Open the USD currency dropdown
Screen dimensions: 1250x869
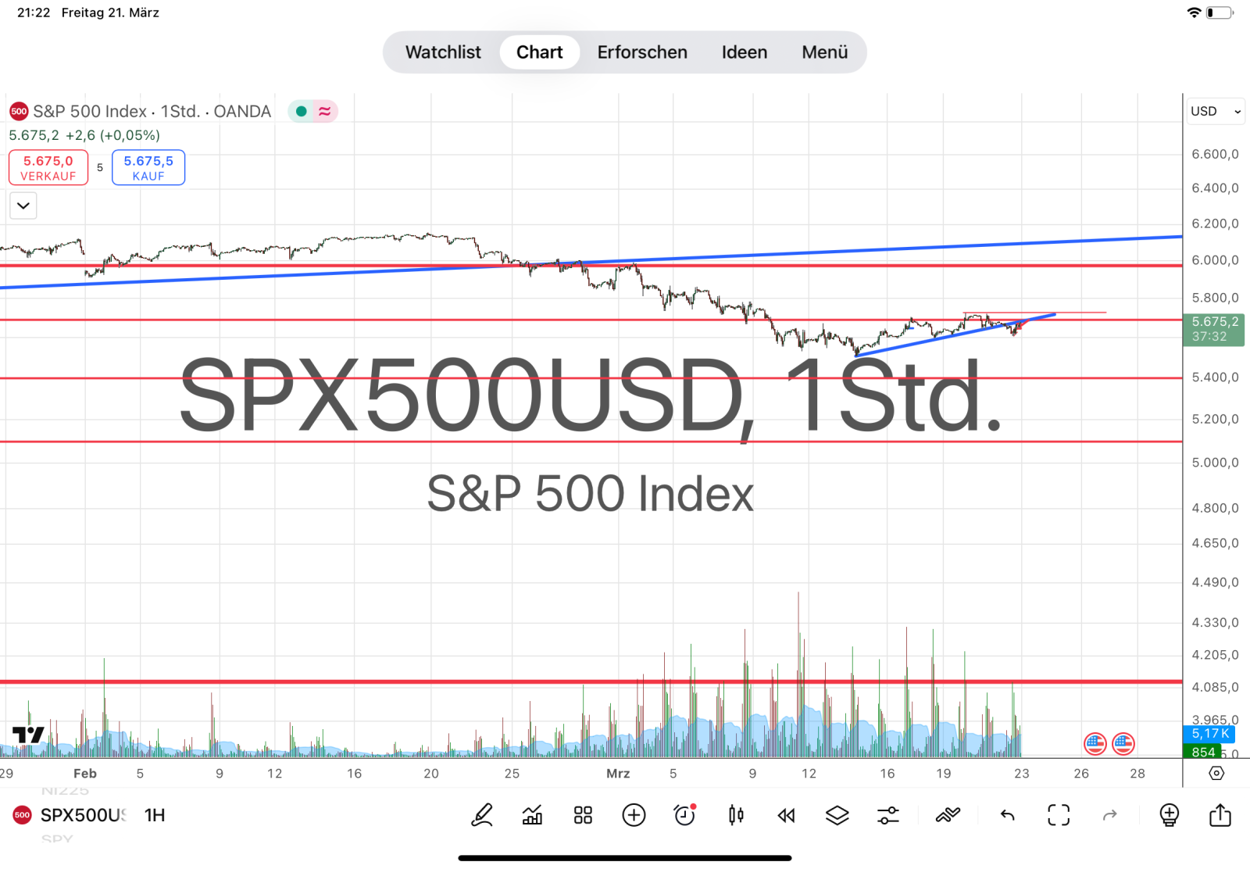tap(1216, 111)
